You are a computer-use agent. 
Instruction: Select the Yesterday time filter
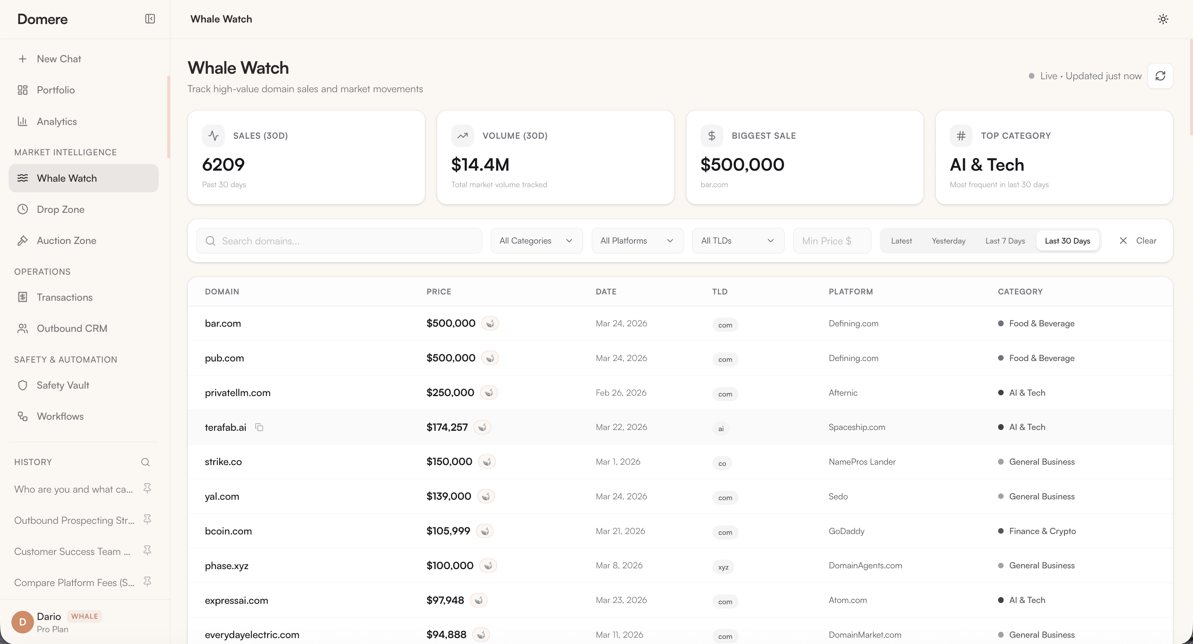click(x=948, y=240)
